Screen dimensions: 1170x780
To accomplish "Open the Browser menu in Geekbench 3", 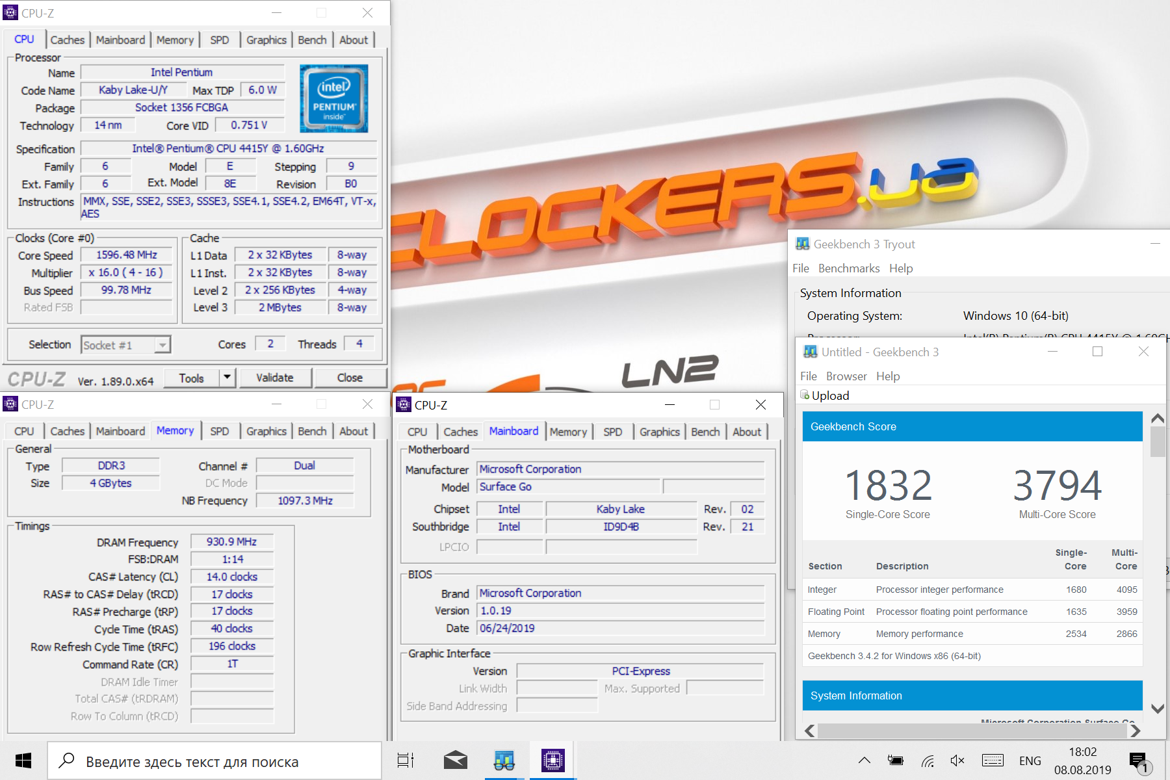I will 846,376.
